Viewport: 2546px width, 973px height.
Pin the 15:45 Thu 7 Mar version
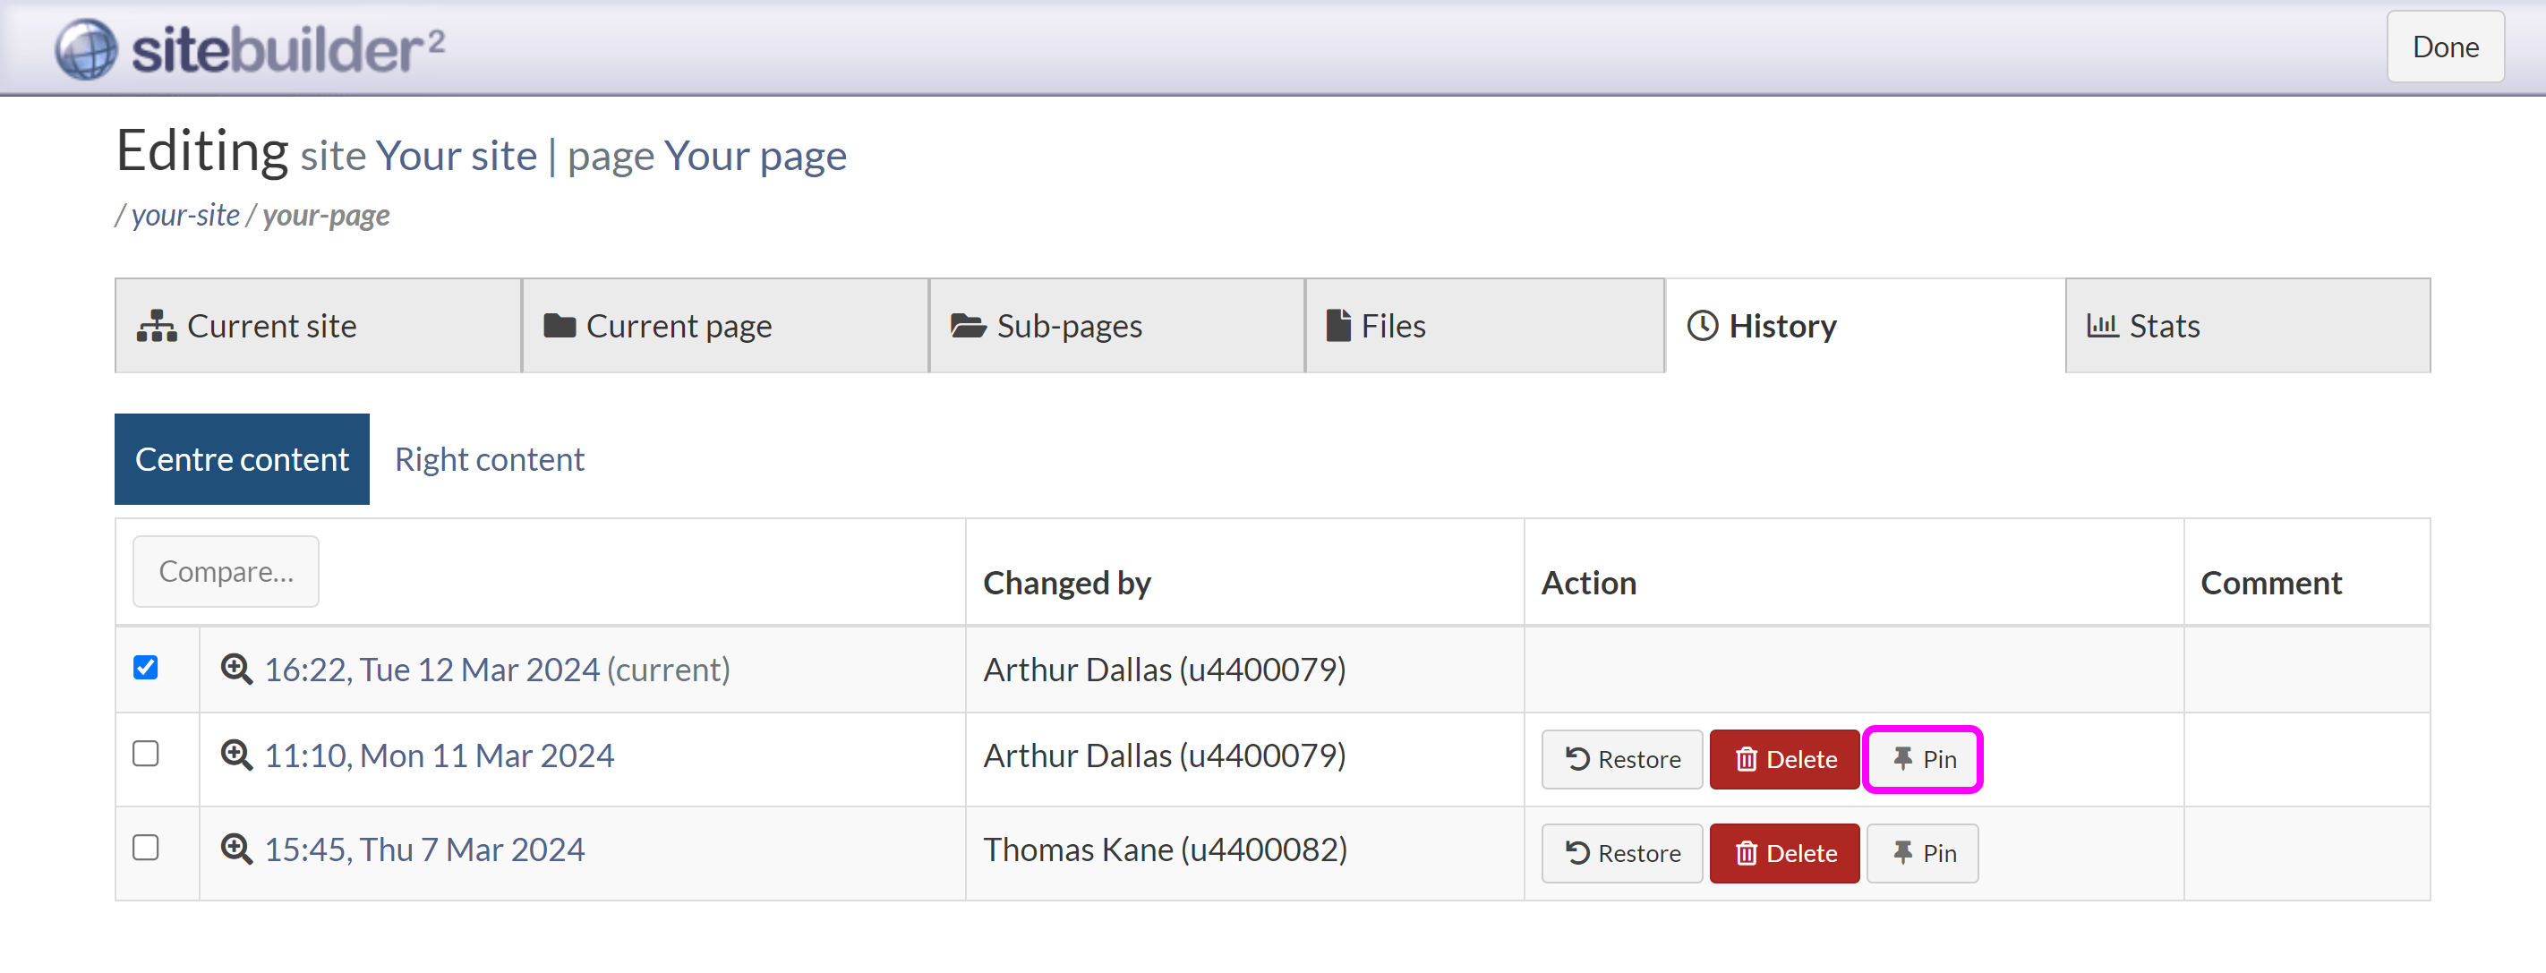pos(1922,852)
